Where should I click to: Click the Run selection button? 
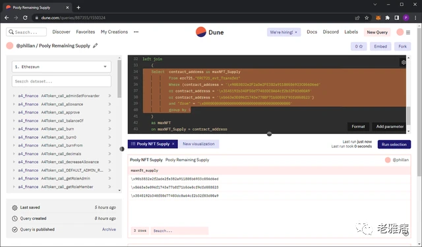pyautogui.click(x=394, y=144)
